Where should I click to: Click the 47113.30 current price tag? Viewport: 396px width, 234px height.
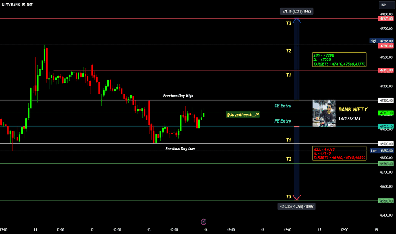386,113
